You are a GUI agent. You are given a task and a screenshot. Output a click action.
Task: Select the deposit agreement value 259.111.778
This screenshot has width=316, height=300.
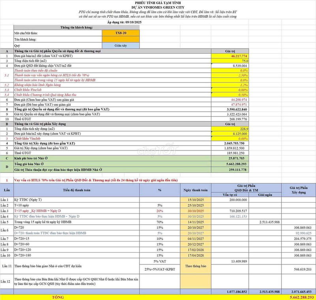click(x=230, y=170)
